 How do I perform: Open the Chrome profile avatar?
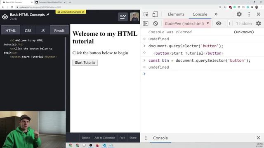[257, 7]
